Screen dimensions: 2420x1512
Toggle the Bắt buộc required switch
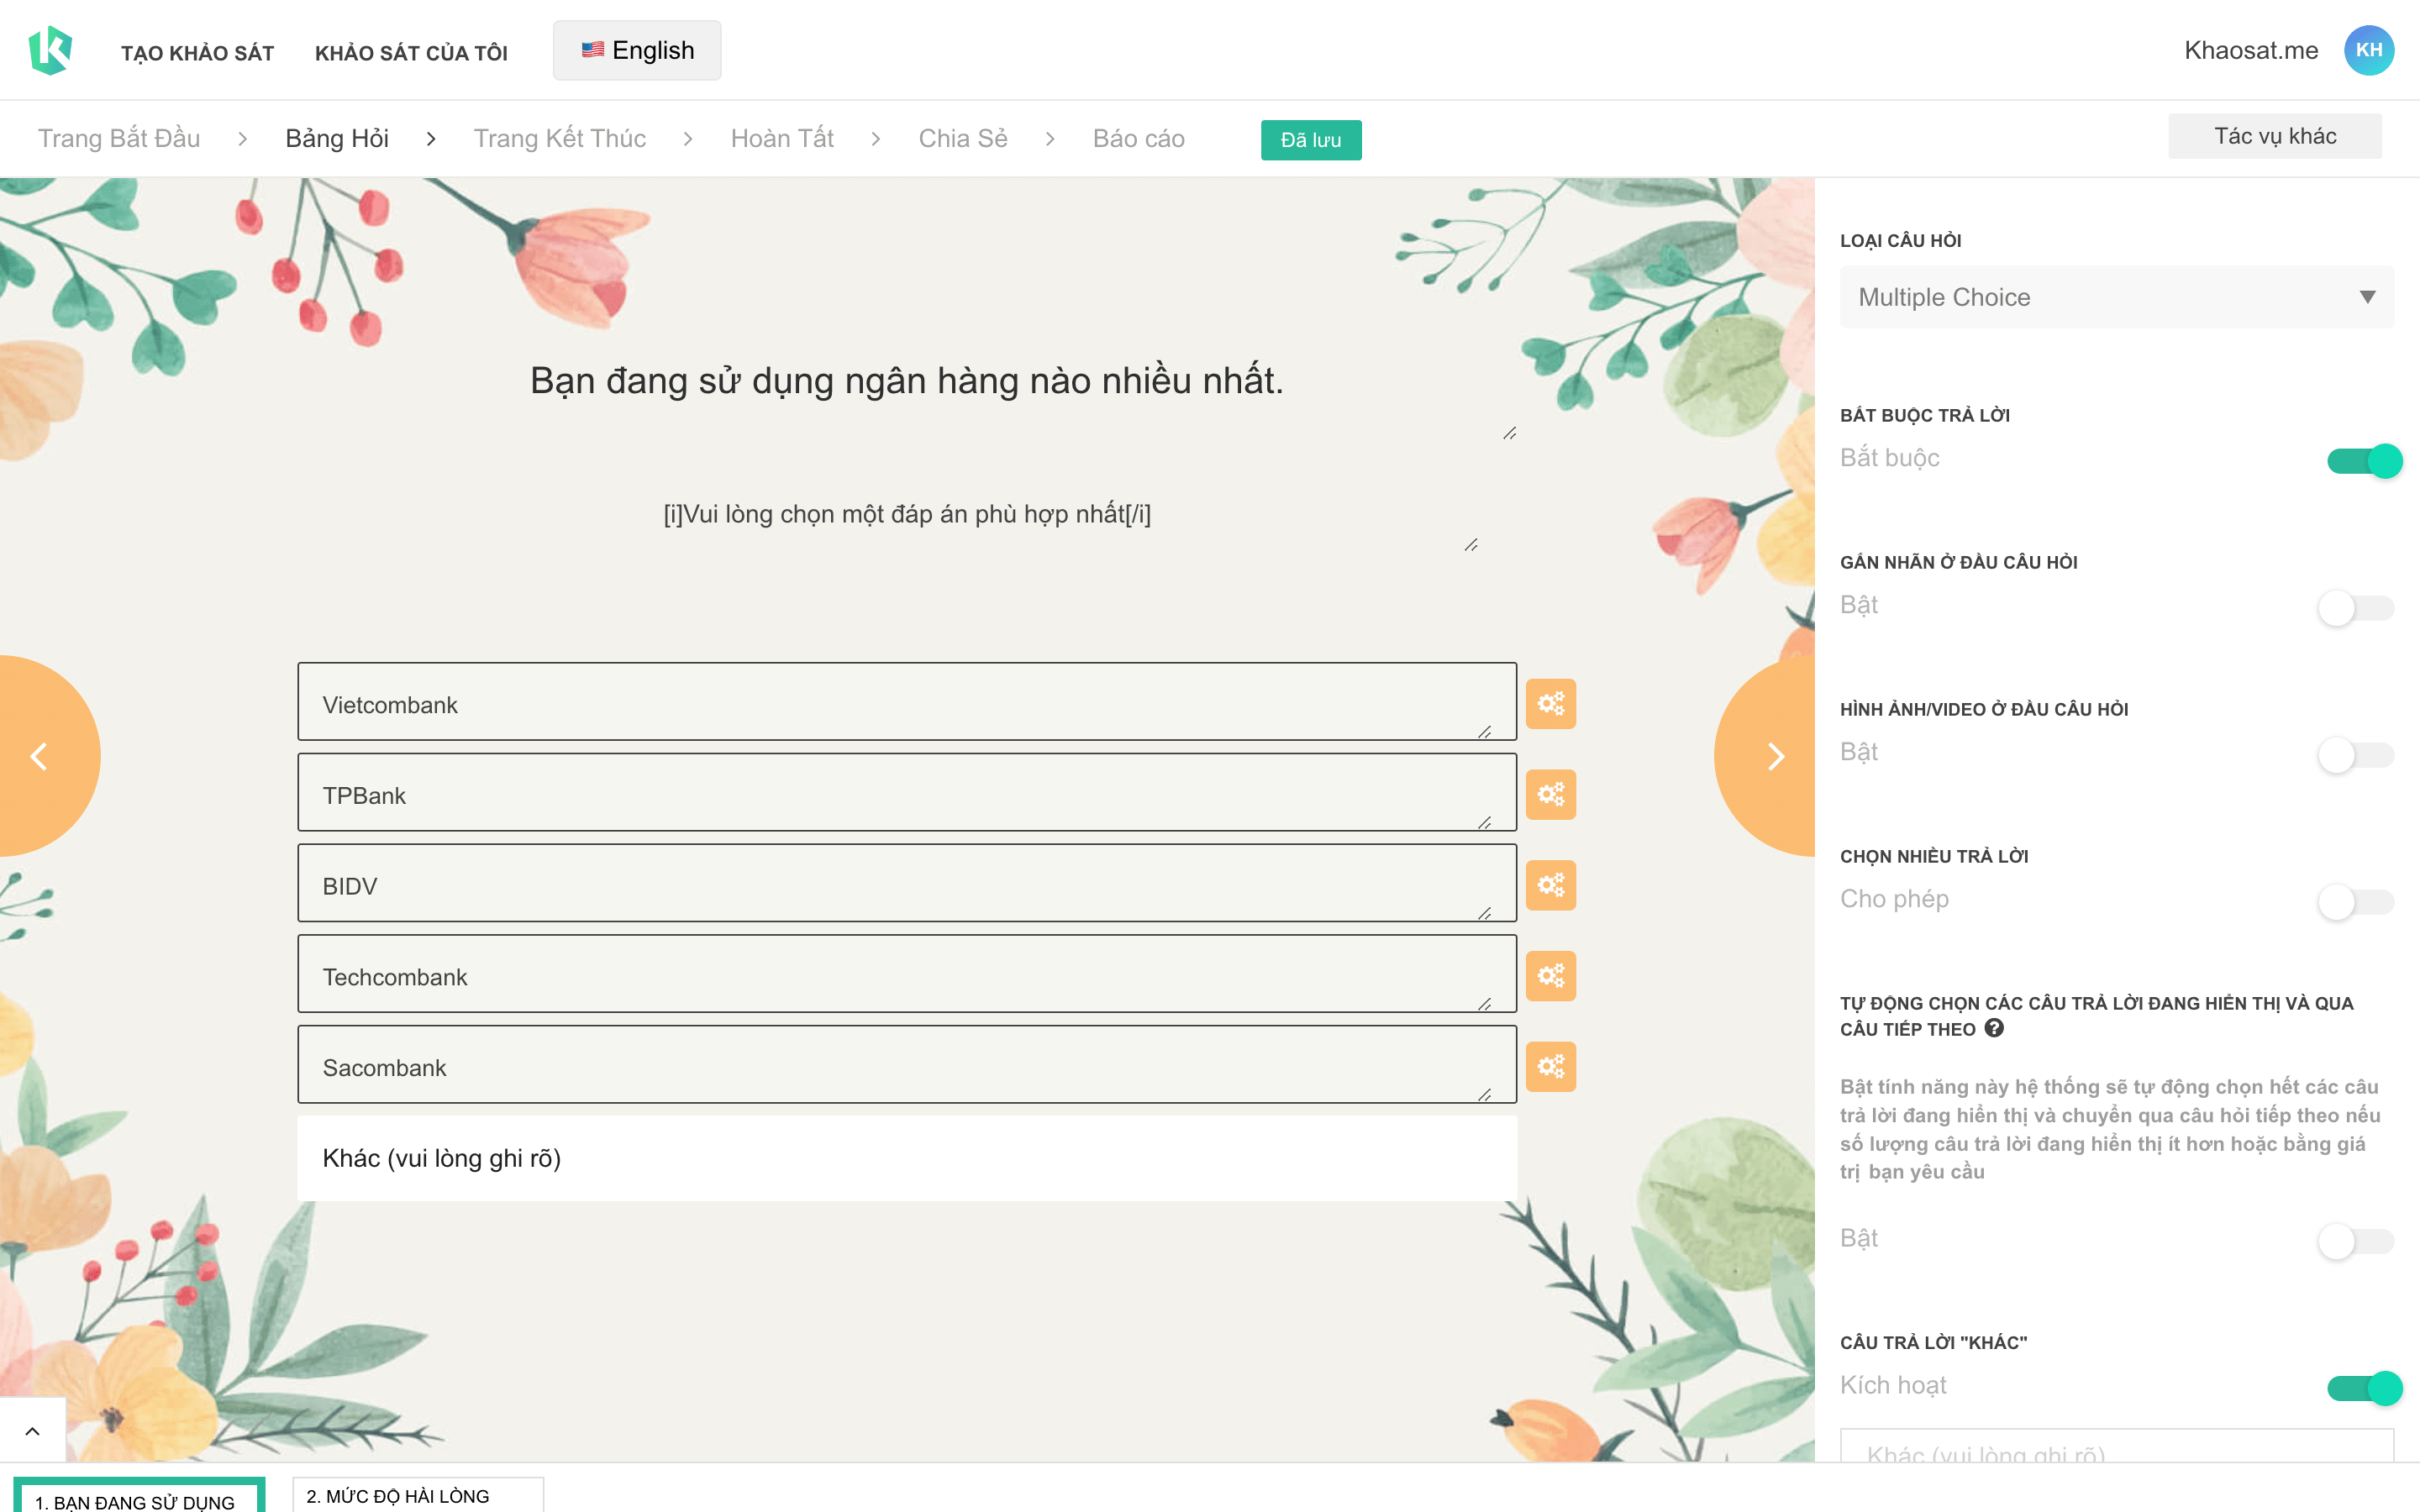tap(2364, 461)
